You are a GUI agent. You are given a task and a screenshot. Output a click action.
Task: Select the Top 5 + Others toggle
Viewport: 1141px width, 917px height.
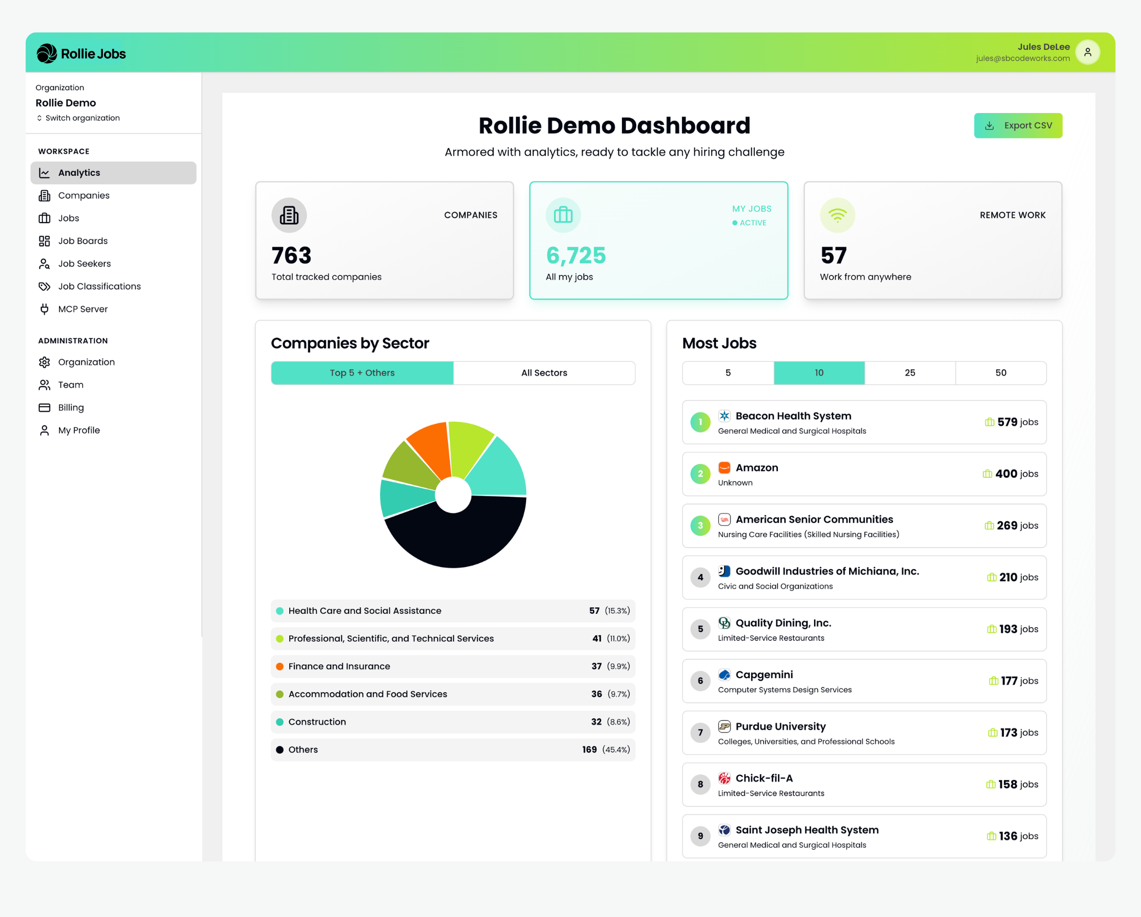click(363, 373)
